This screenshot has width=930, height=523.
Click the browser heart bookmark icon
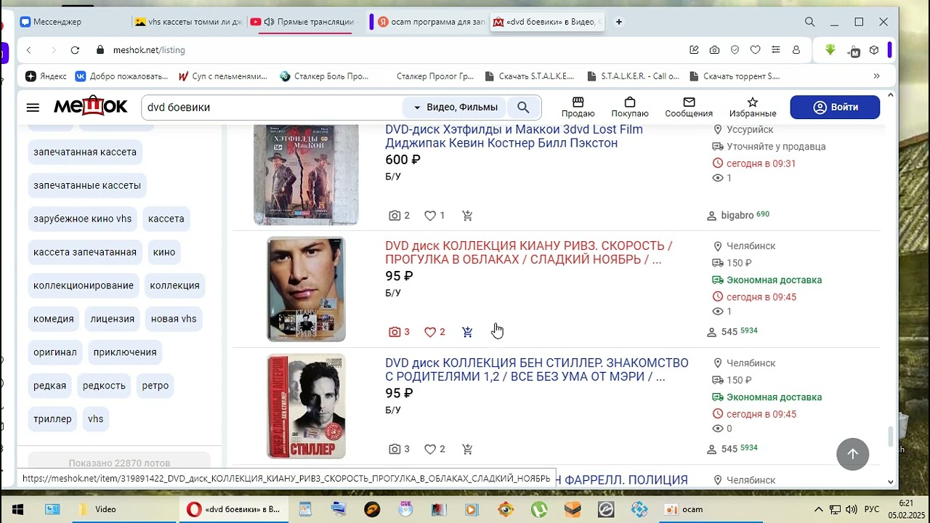(756, 50)
